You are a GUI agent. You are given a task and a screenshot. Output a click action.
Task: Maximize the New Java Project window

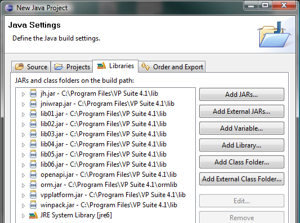(265, 6)
